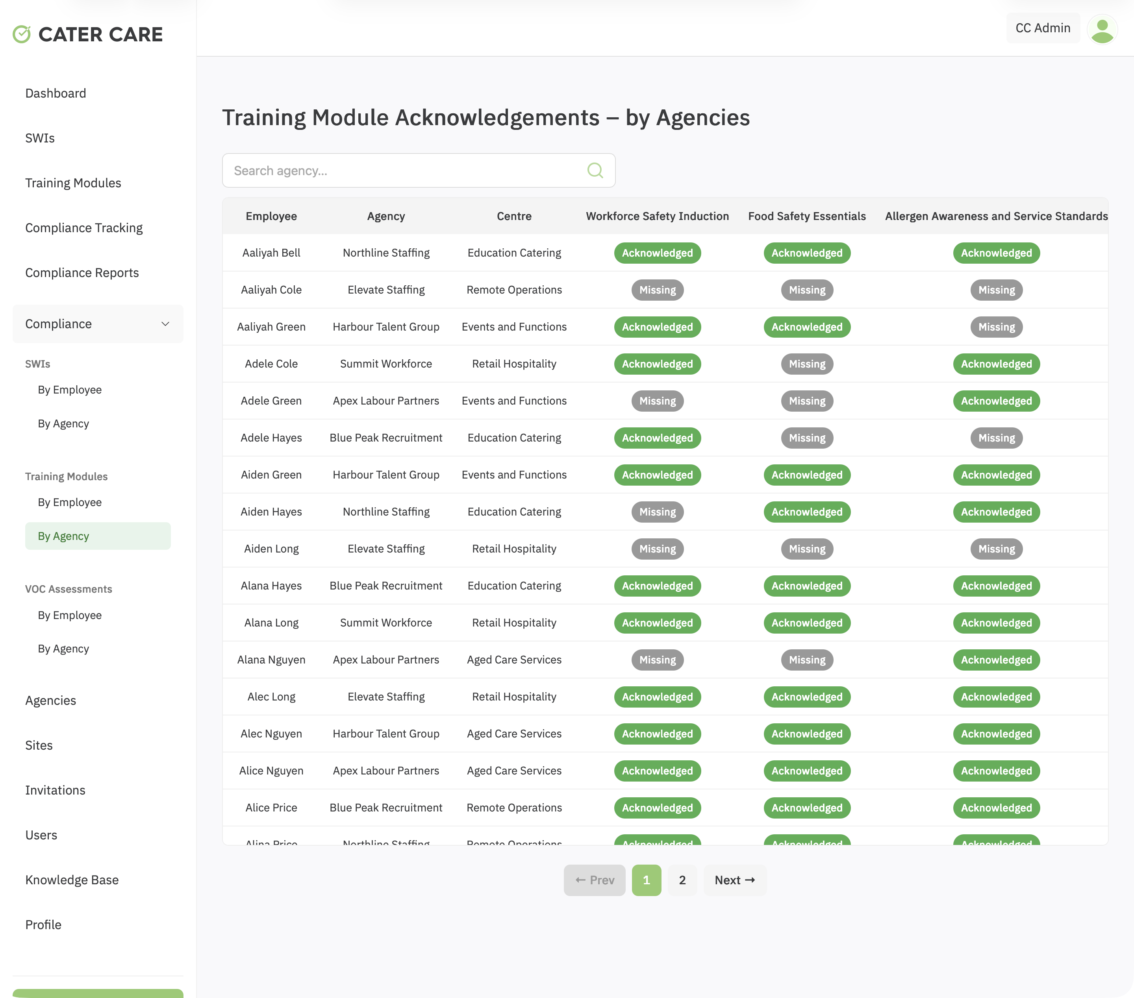Select employee Adele Hayes

(271, 438)
